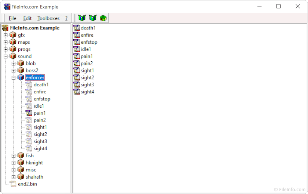Viewport: 308px width, 194px height.
Task: Click the second green book toolbar icon
Action: tap(92, 18)
